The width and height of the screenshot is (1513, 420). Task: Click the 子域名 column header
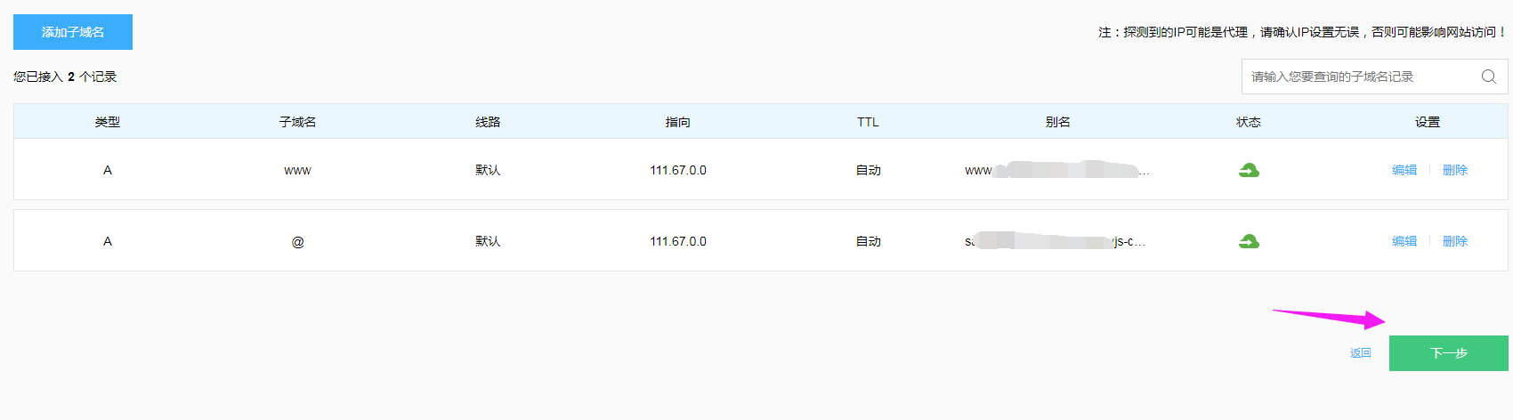tap(297, 122)
